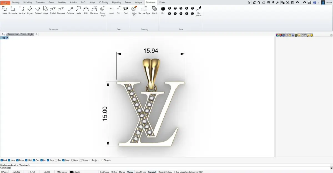Open the Top viewport dropdown arrow
Viewport: 333px width, 173px height.
[7, 38]
